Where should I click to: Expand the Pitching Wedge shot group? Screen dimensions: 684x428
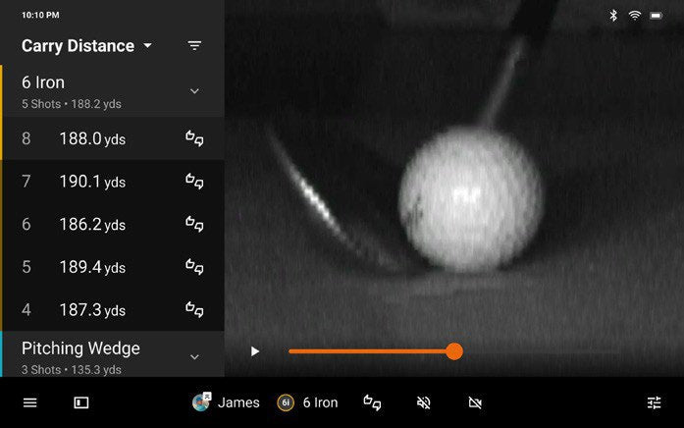pos(194,356)
